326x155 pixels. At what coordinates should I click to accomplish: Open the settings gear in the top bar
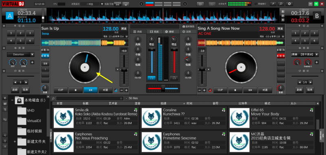click(x=289, y=4)
